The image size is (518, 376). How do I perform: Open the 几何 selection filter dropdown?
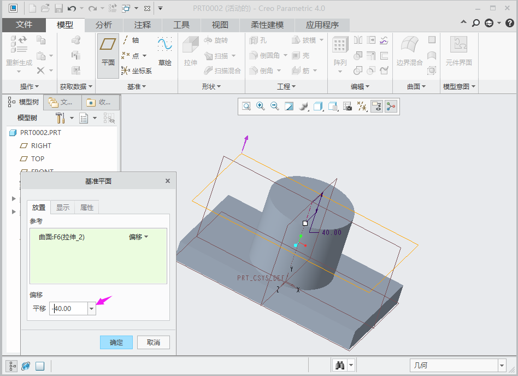coord(502,366)
